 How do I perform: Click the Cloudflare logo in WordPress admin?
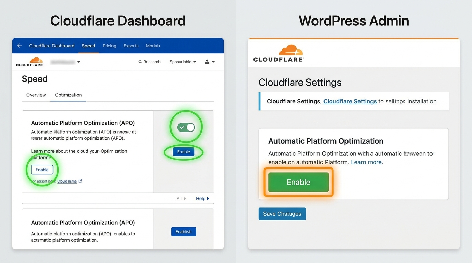[278, 53]
